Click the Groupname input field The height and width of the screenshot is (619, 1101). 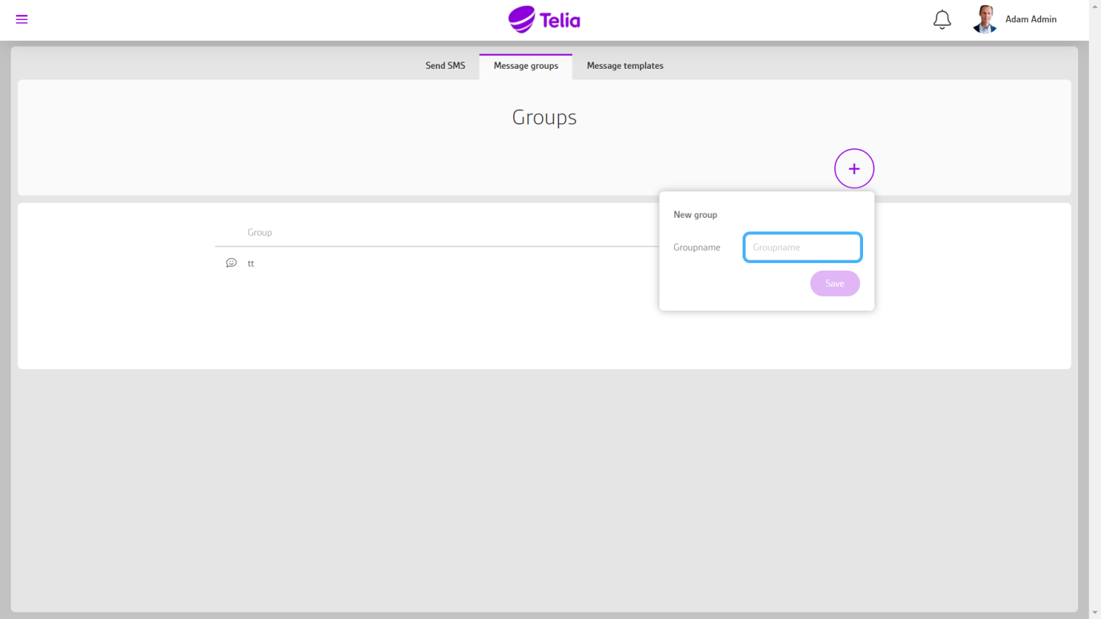pos(802,247)
